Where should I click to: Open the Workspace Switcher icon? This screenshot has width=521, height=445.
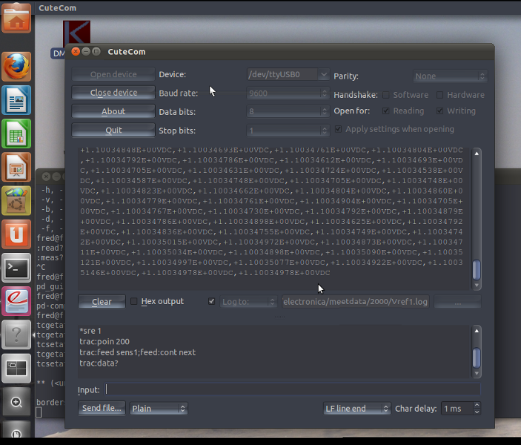(x=16, y=368)
